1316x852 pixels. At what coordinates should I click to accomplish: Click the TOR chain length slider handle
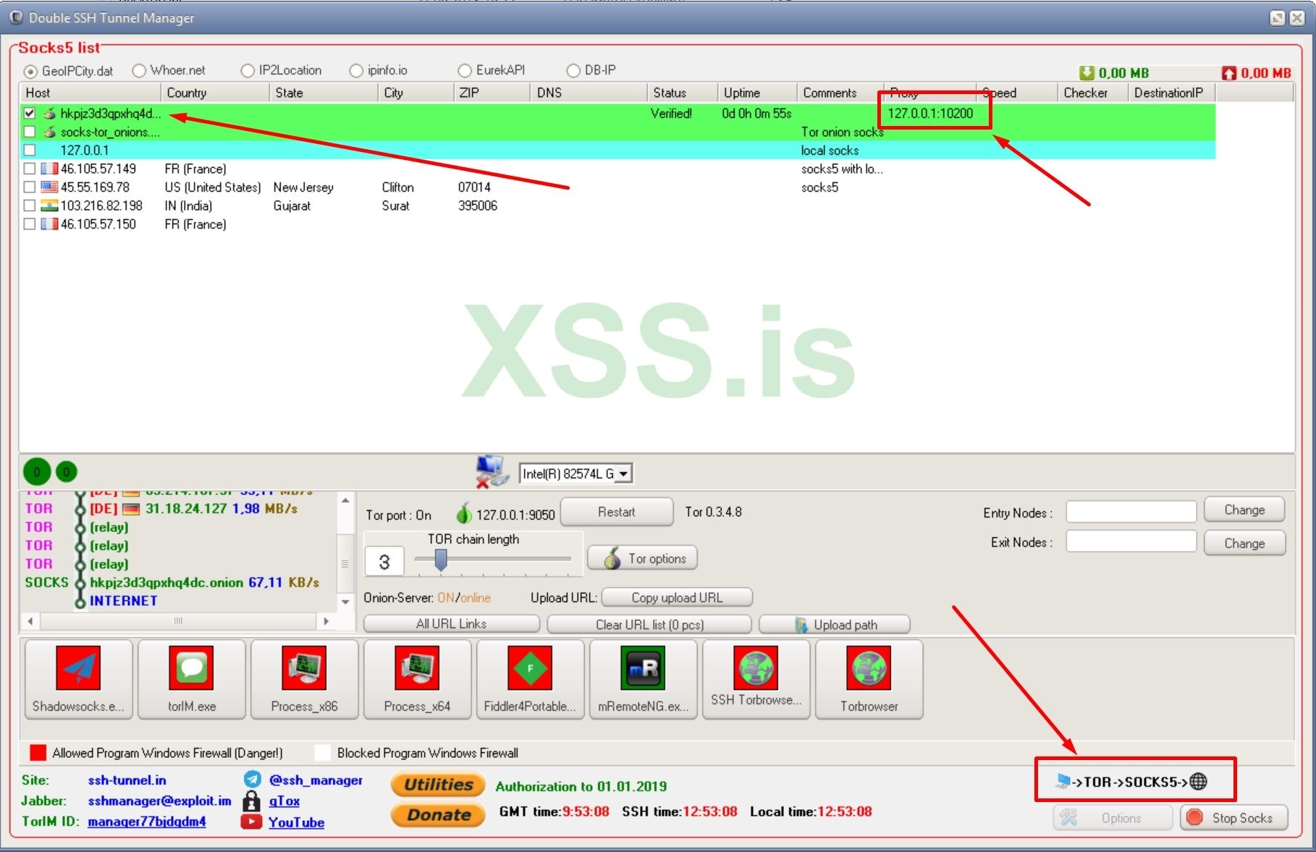point(441,560)
